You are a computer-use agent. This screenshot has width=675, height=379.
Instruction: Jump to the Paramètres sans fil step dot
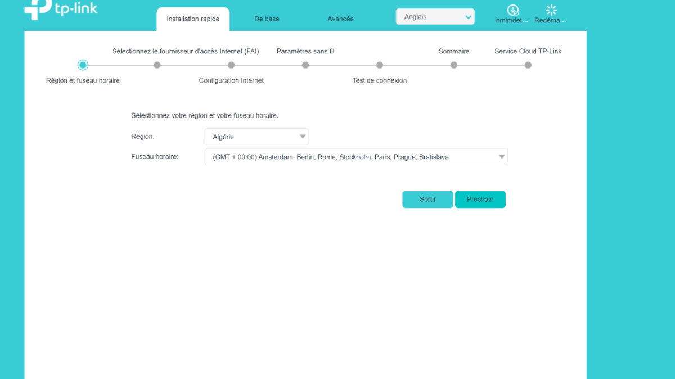[x=305, y=65]
